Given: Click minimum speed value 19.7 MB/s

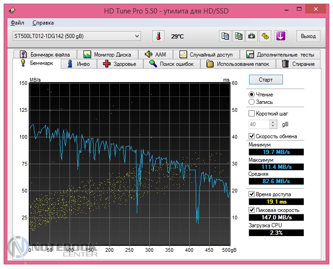Looking at the screenshot, I should click(276, 152).
